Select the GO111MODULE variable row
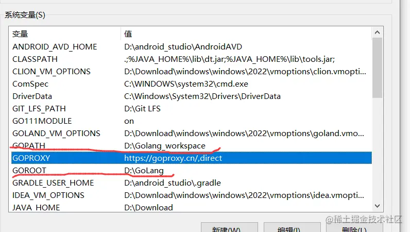 click(x=192, y=121)
